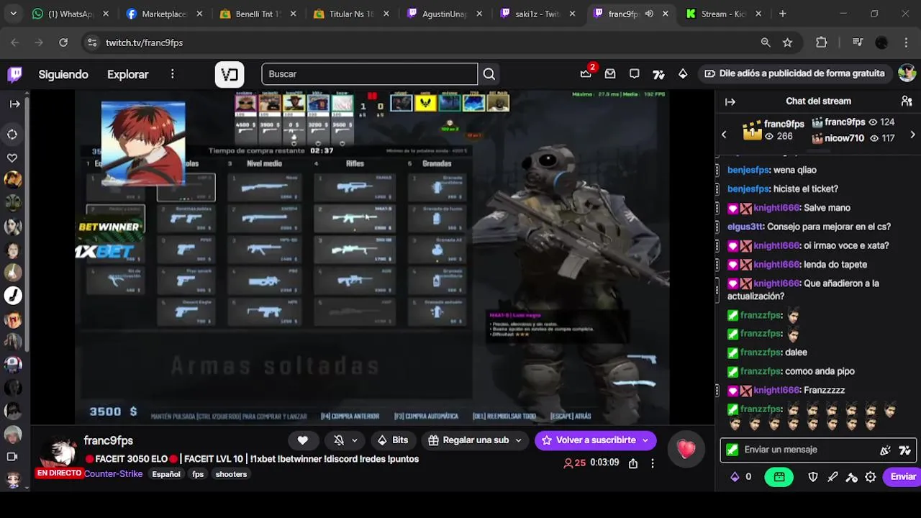Click the Volver a suscribirte button
Viewport: 921px width, 518px height.
tap(595, 440)
